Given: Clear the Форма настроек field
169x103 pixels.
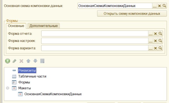Looking at the screenshot, I should pyautogui.click(x=155, y=41).
